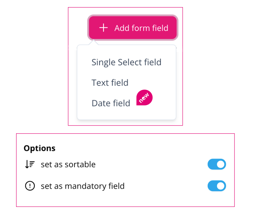257x219 pixels.
Task: Click the white knob of the sortable toggle
Action: (220, 164)
